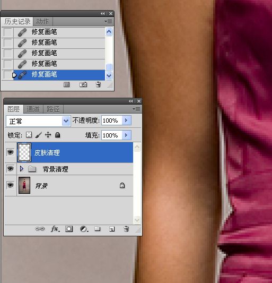Lock position move icon
The height and width of the screenshot is (283, 272).
(48, 135)
